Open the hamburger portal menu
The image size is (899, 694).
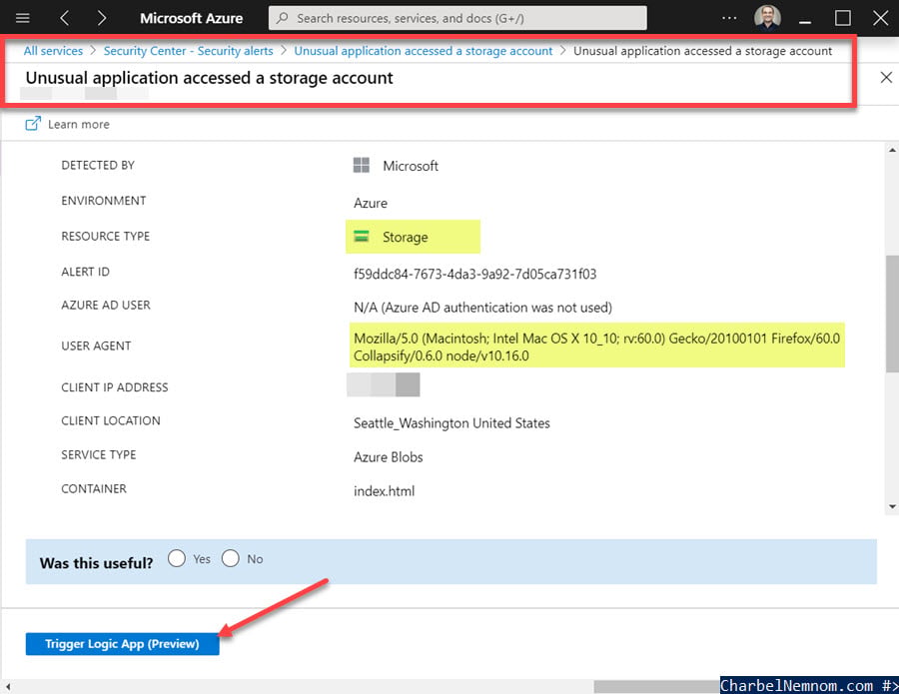(x=22, y=18)
